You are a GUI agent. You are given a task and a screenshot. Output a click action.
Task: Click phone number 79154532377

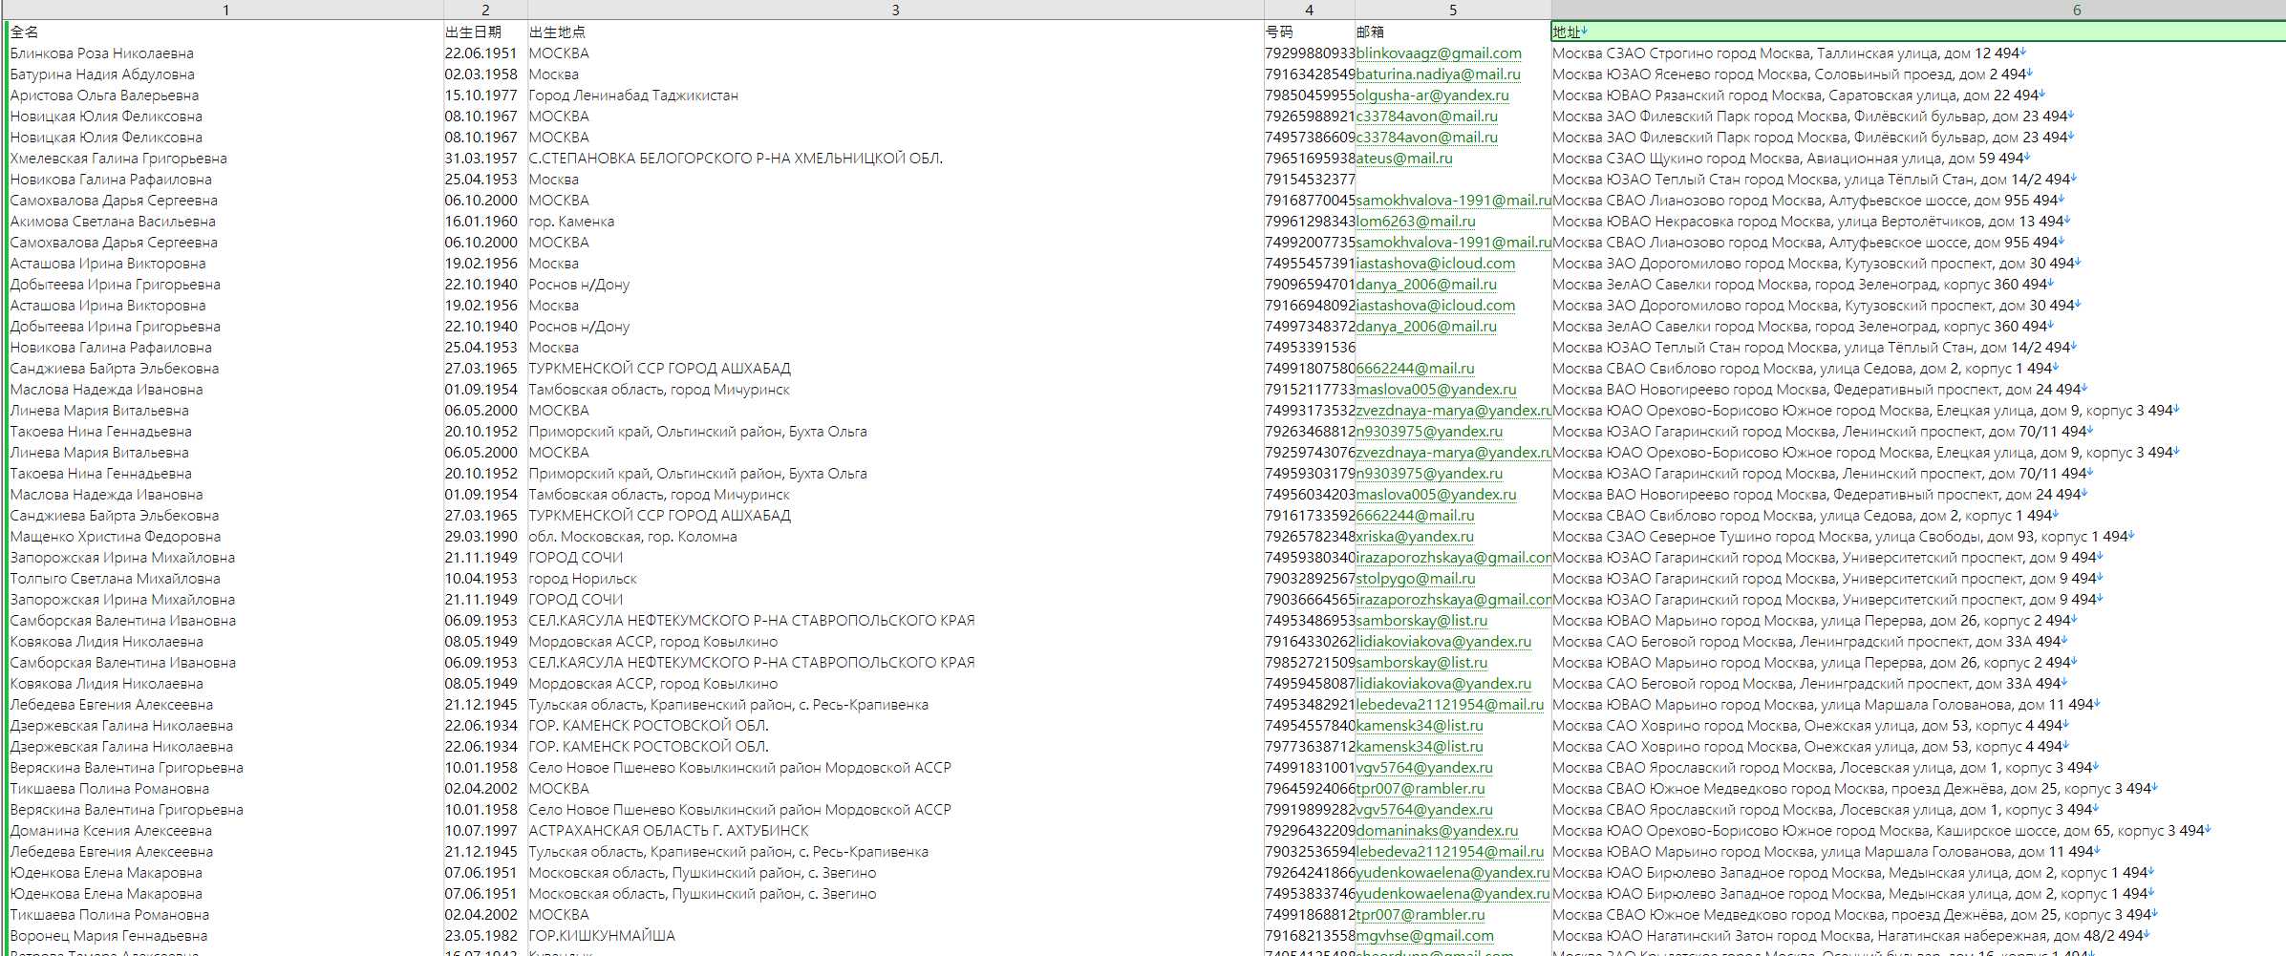pyautogui.click(x=1310, y=180)
